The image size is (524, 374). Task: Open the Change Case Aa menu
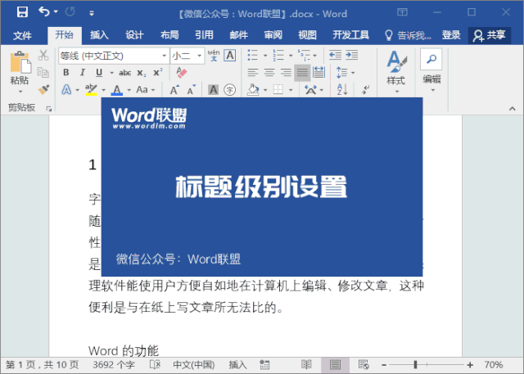(x=142, y=89)
